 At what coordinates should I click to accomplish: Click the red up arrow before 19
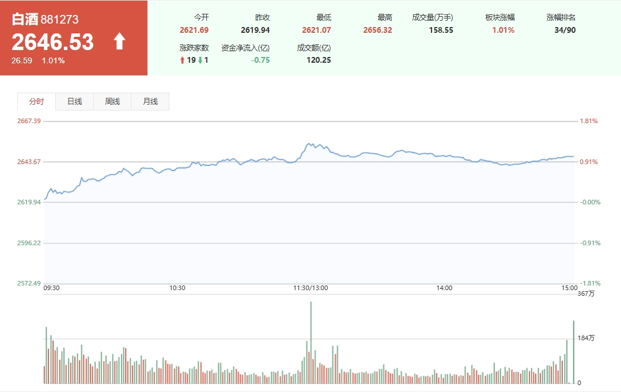tap(183, 60)
